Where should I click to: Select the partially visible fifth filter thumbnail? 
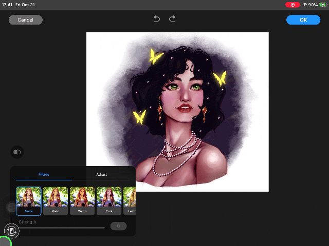(x=130, y=201)
